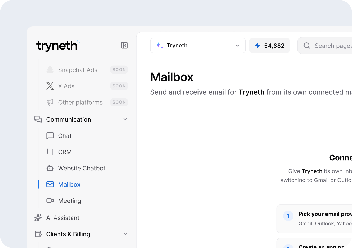Click step 1 Pick your email provider card
This screenshot has height=248, width=352.
314,219
